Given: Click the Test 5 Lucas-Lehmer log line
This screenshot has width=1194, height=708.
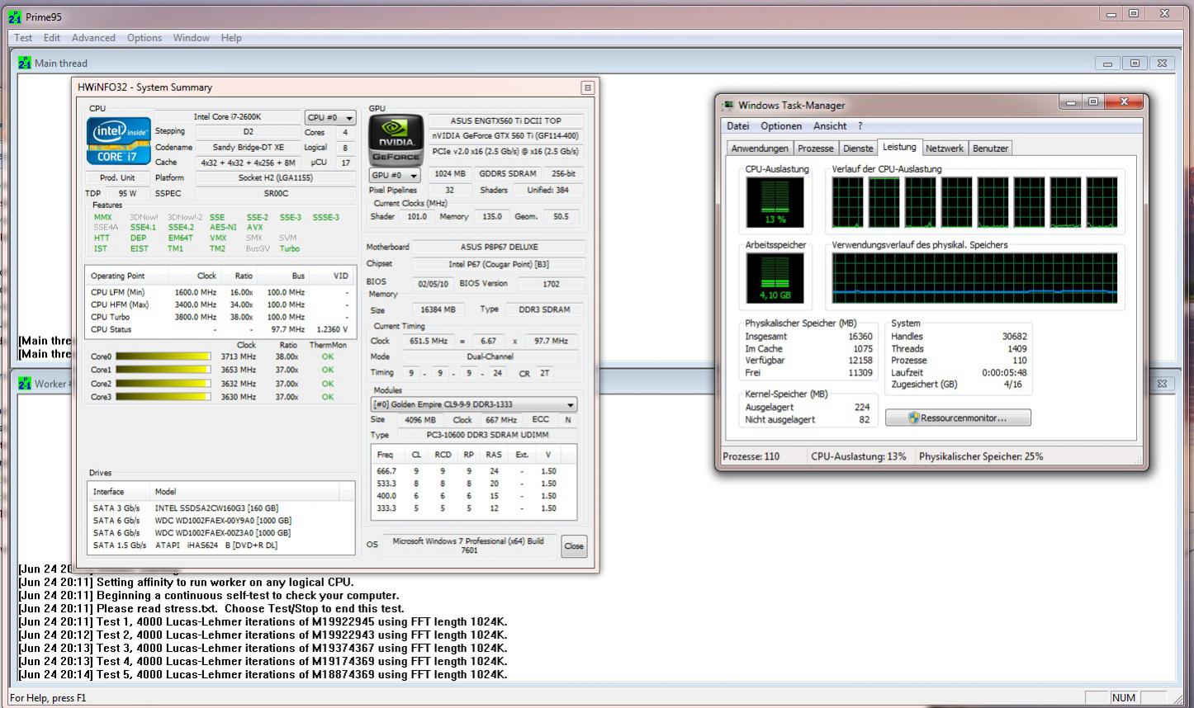Looking at the screenshot, I should 263,674.
